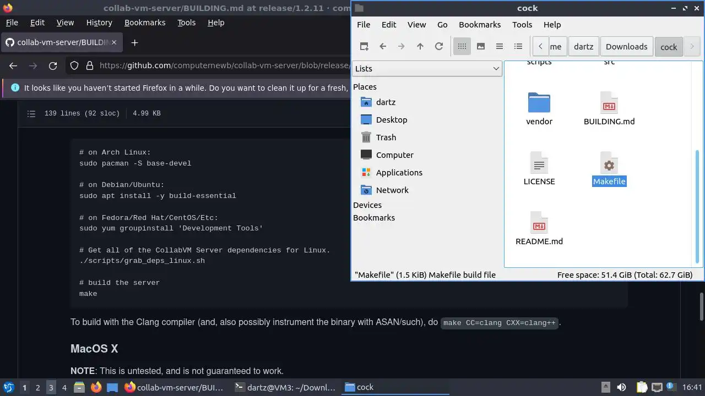This screenshot has height=396, width=705.
Task: Switch file manager to detailed list view
Action: [x=518, y=47]
